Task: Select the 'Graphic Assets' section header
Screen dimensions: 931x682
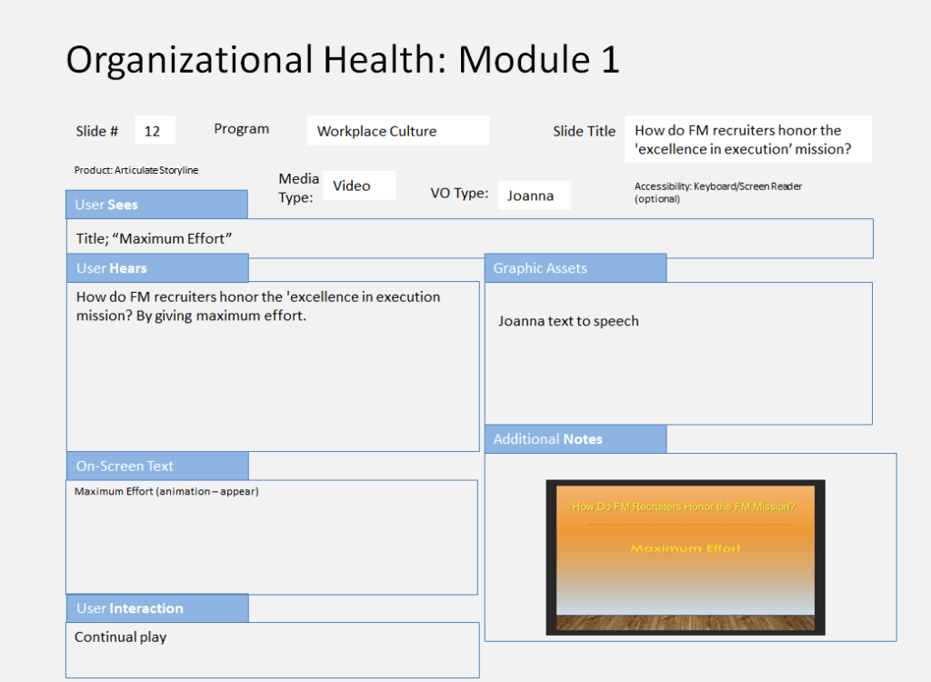Action: [575, 268]
